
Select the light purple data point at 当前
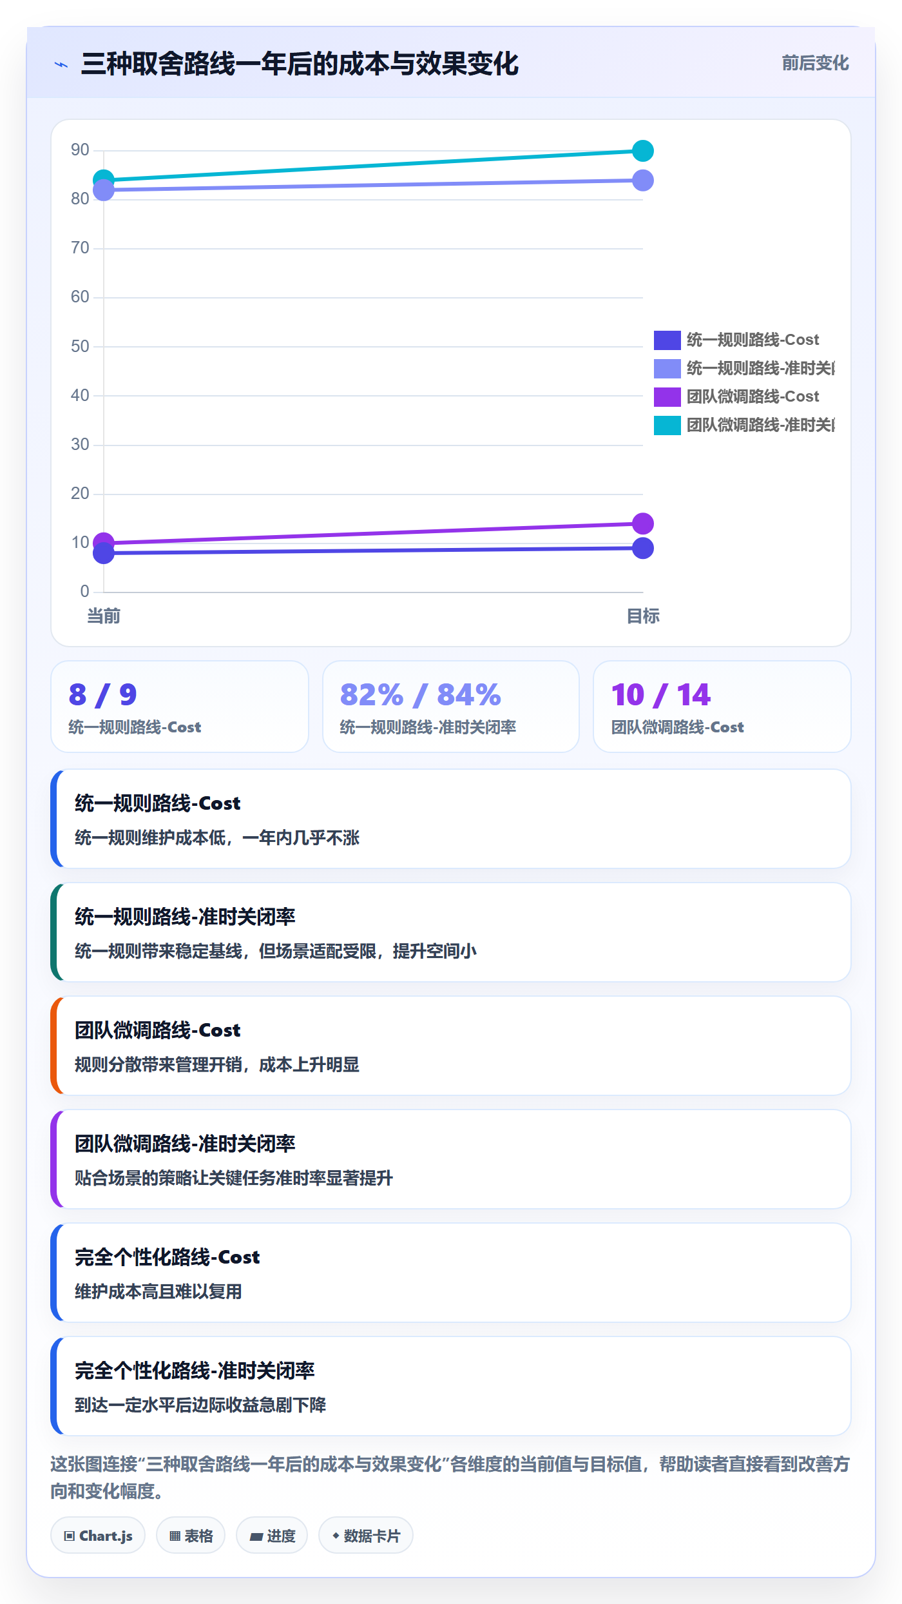104,190
